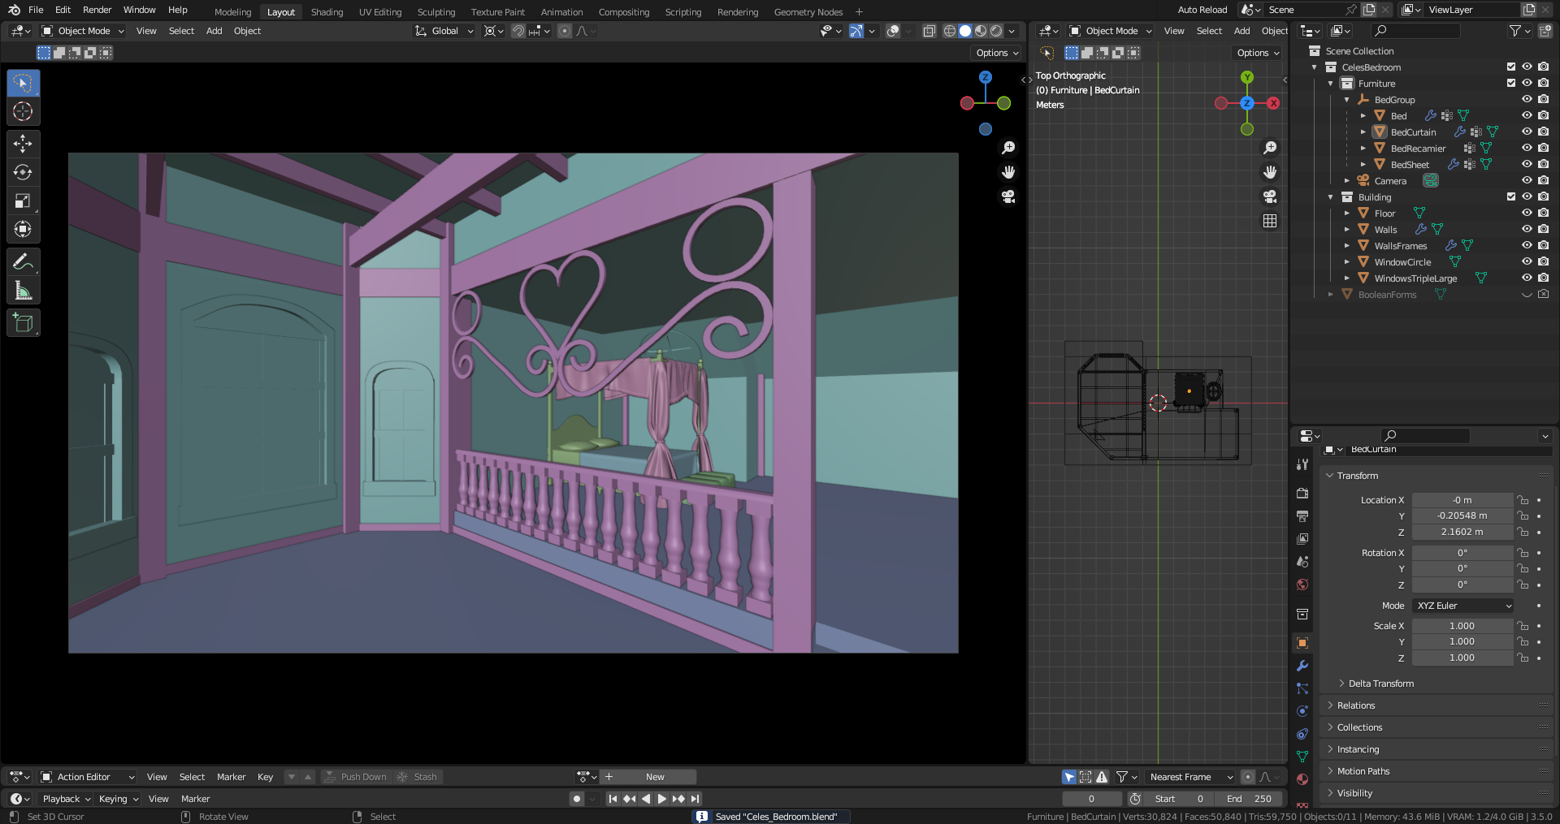Image resolution: width=1560 pixels, height=824 pixels.
Task: Select the Measure tool
Action: (x=23, y=290)
